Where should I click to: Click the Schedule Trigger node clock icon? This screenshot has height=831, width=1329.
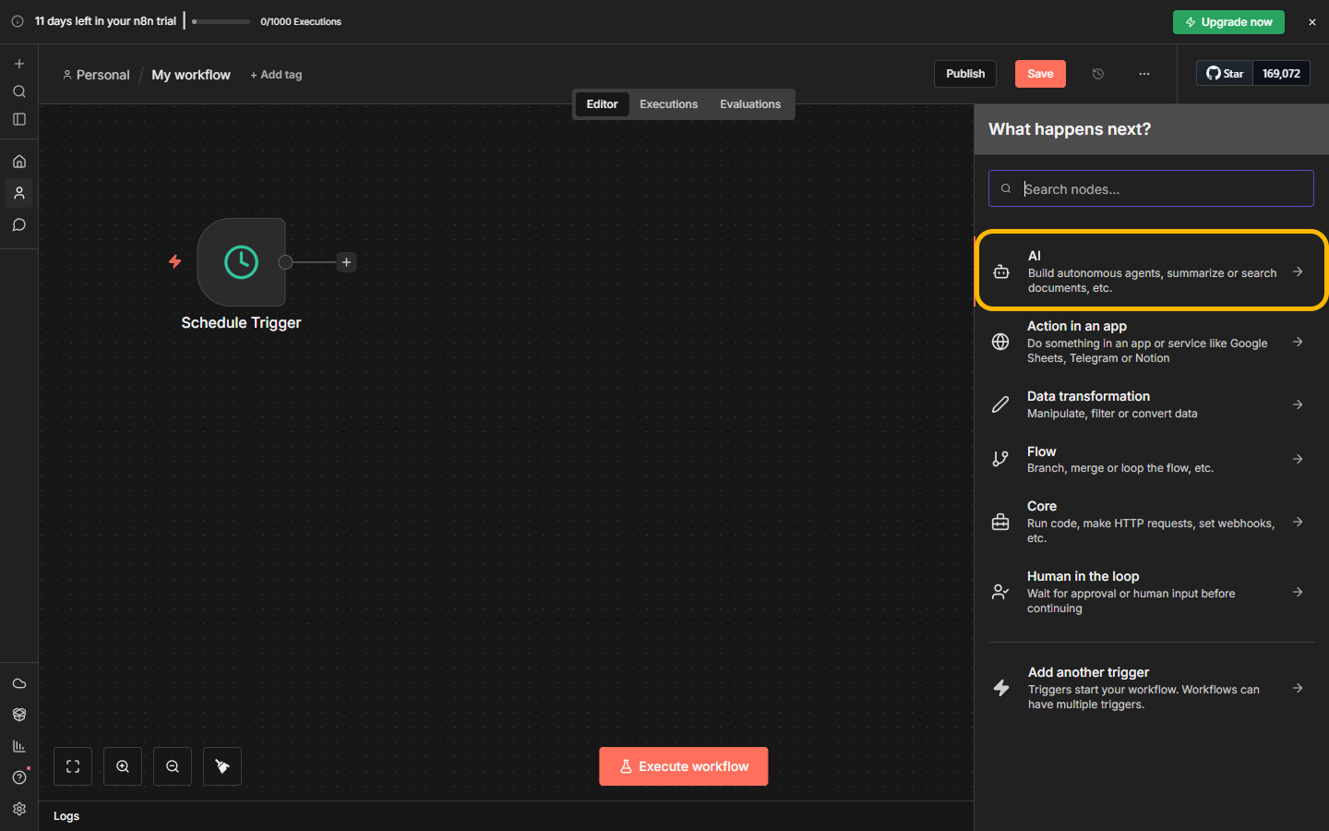(241, 262)
